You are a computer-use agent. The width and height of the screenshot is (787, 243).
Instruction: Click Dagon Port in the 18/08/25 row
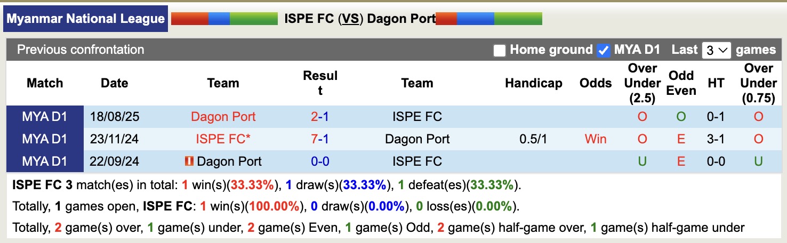coord(223,117)
